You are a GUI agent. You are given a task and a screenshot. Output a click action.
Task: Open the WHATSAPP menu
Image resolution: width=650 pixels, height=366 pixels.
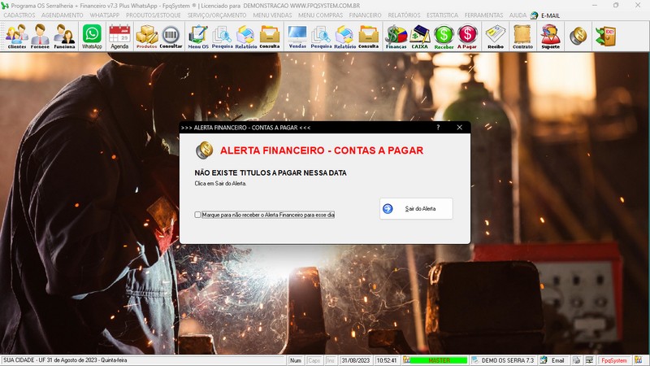point(105,15)
